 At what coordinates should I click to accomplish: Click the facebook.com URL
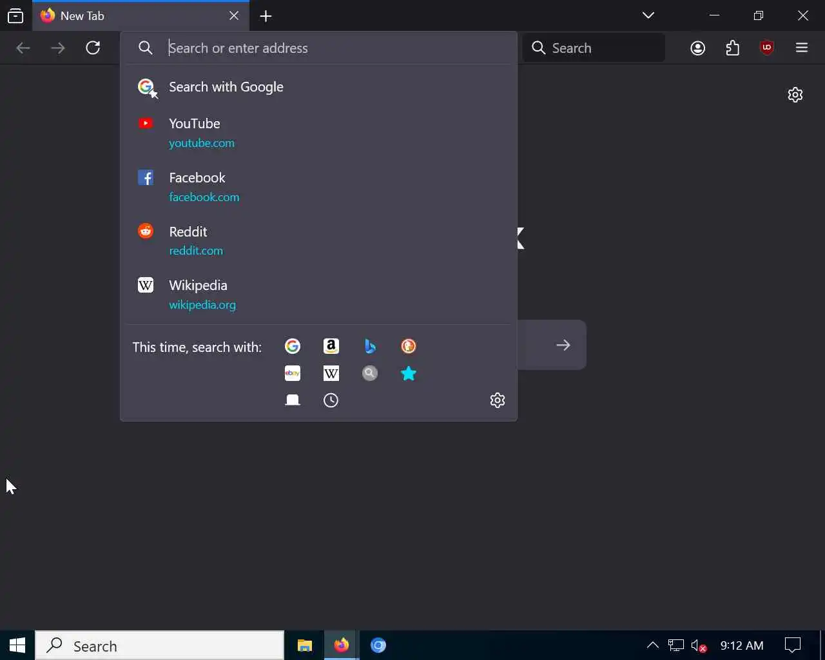coord(204,197)
